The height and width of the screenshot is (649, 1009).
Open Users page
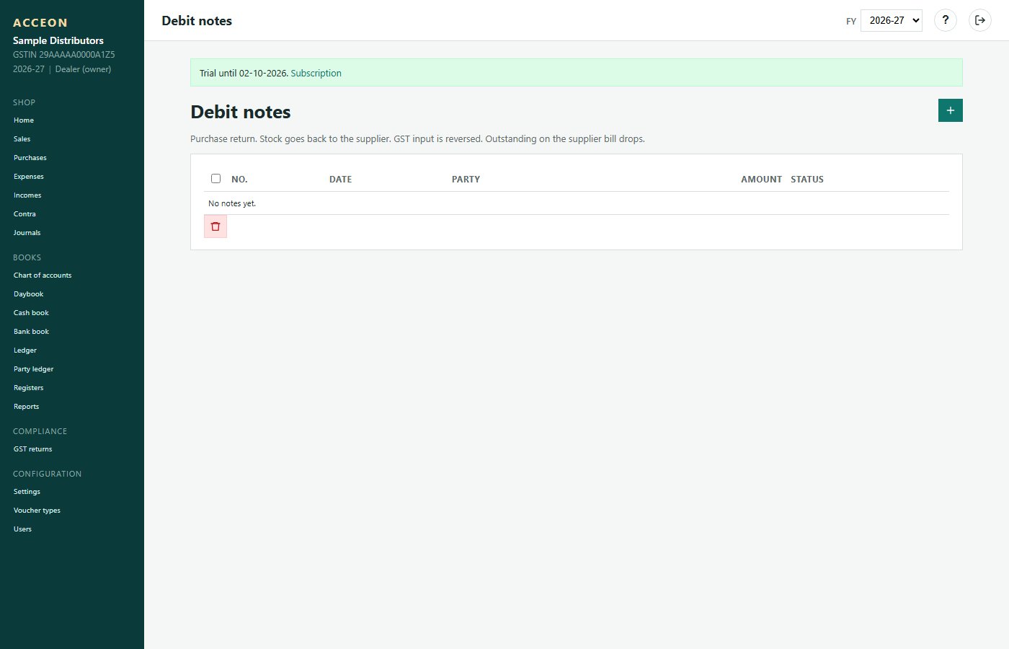23,529
